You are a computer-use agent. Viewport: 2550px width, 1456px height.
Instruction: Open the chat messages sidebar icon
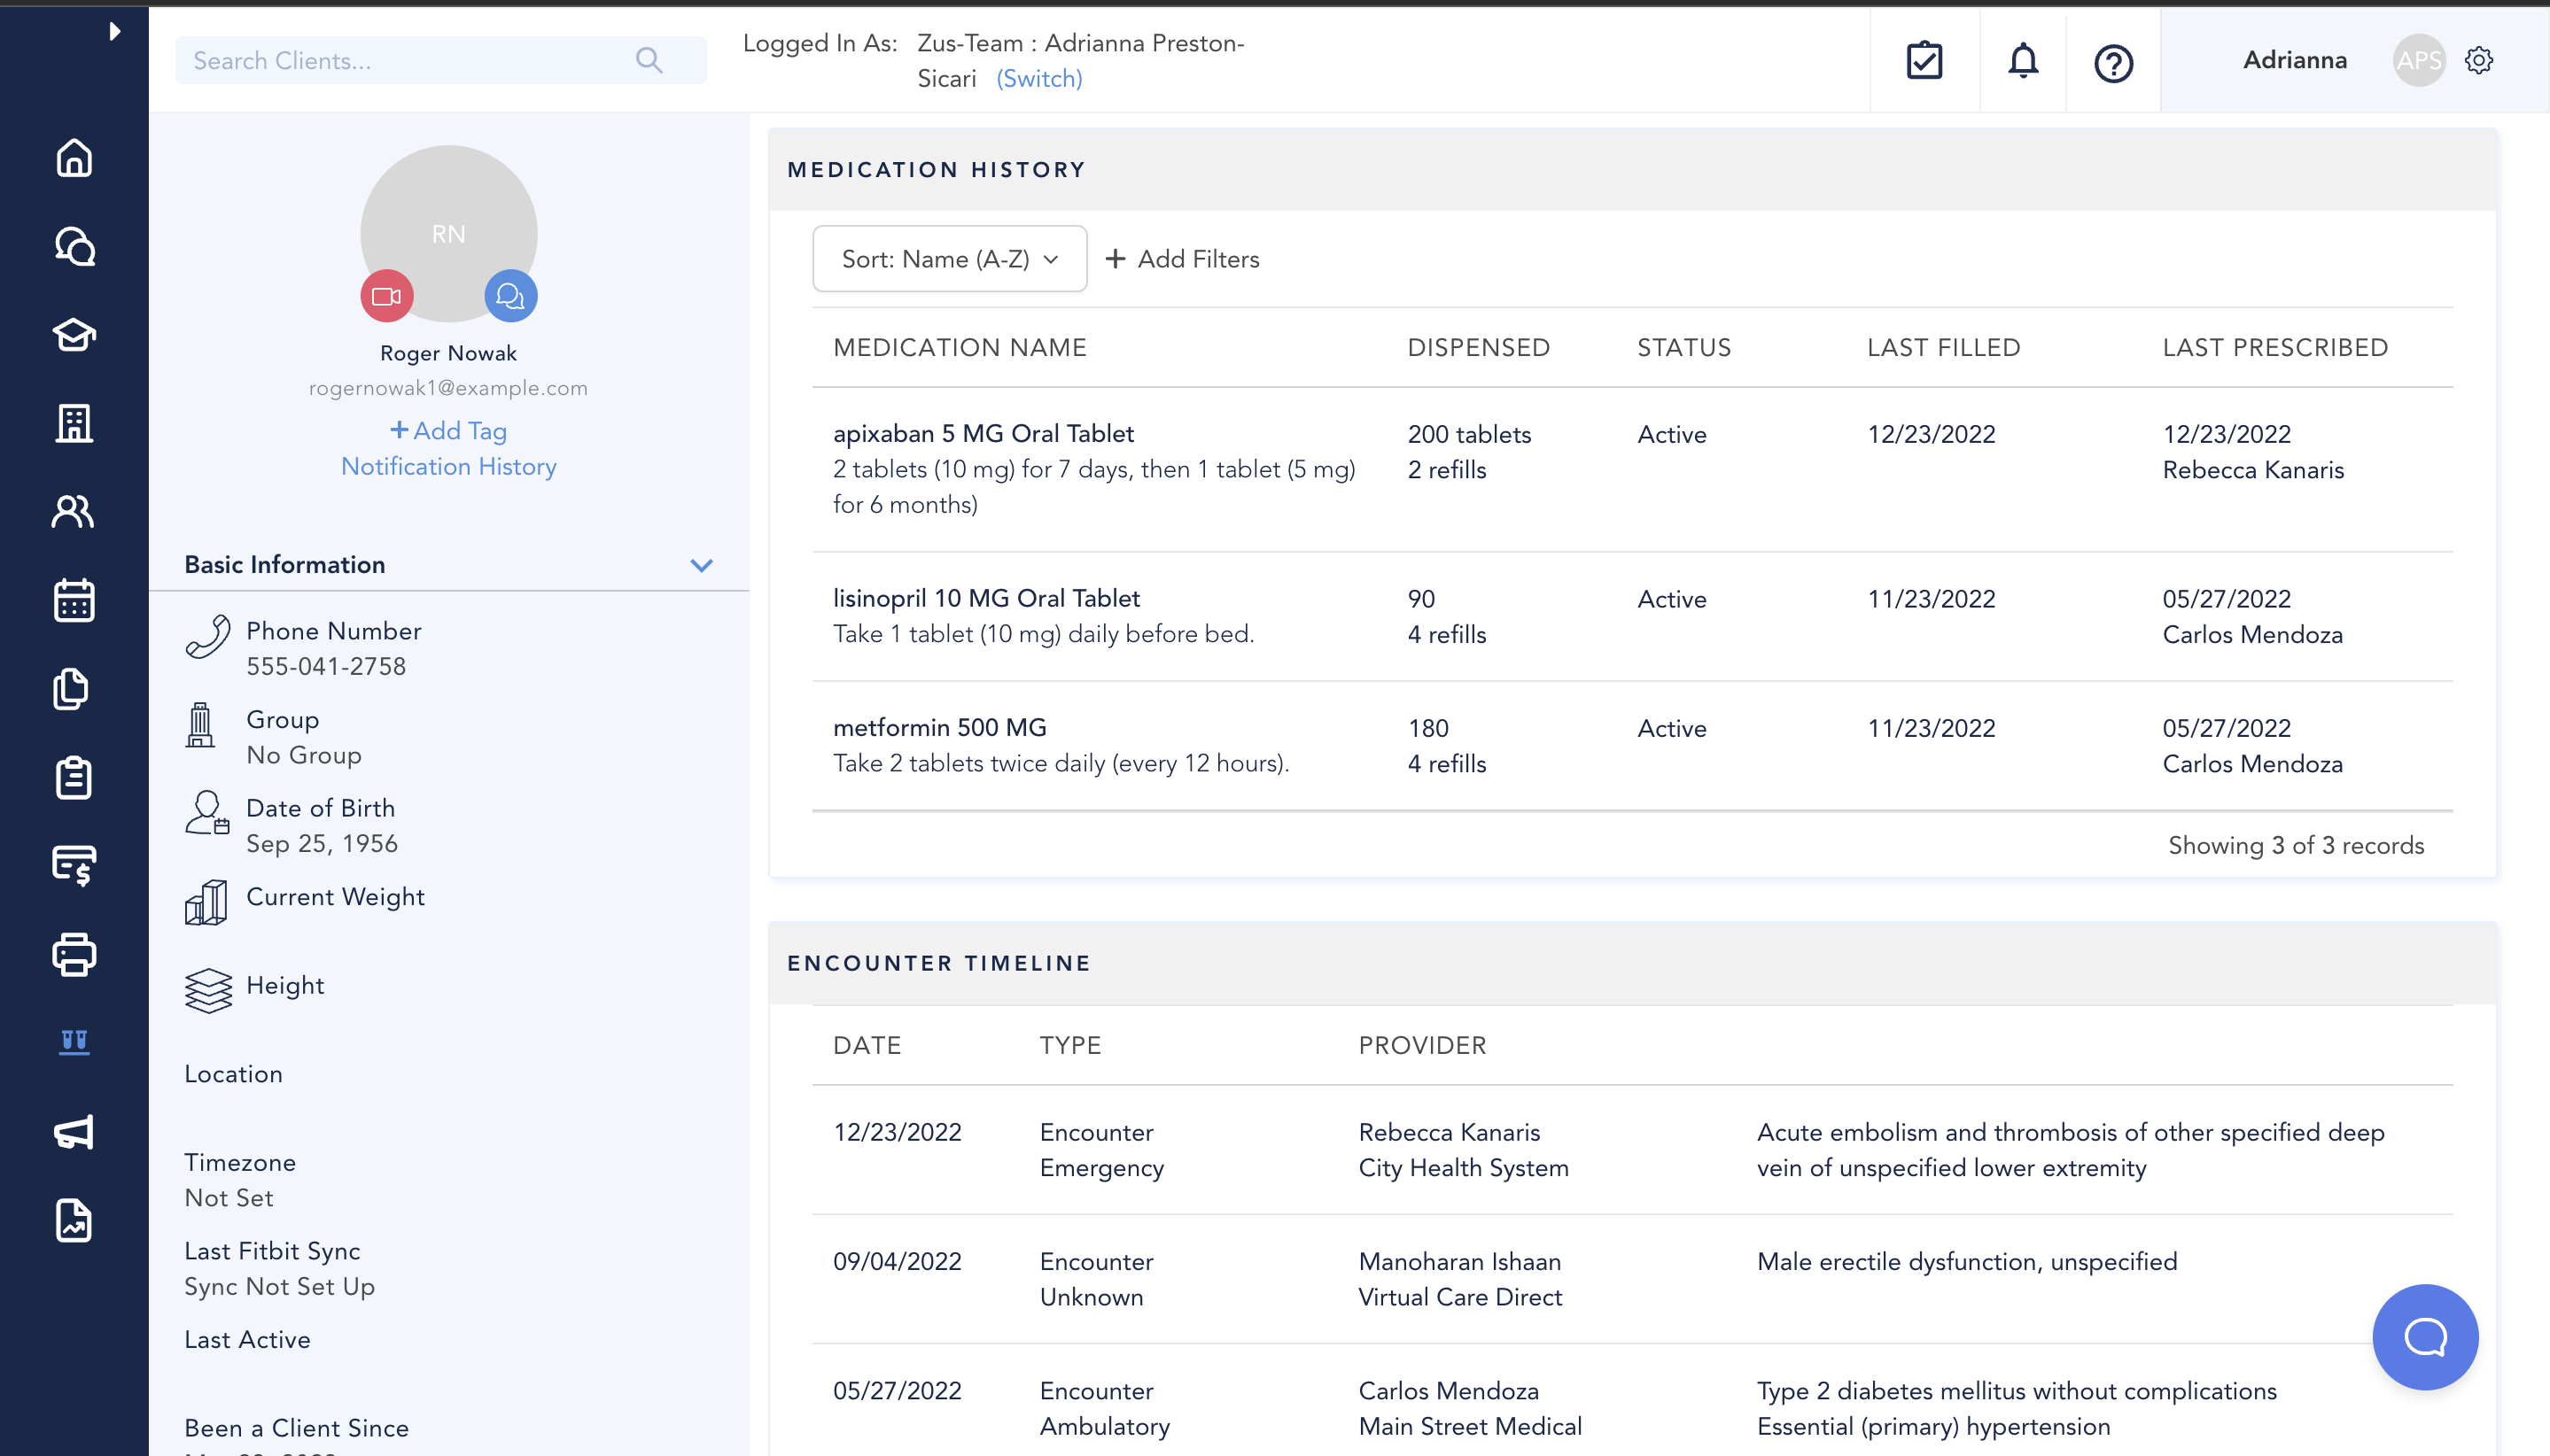pos(74,246)
